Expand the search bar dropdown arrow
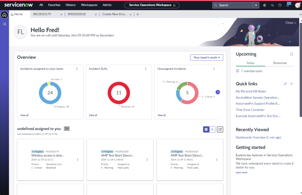 point(256,5)
